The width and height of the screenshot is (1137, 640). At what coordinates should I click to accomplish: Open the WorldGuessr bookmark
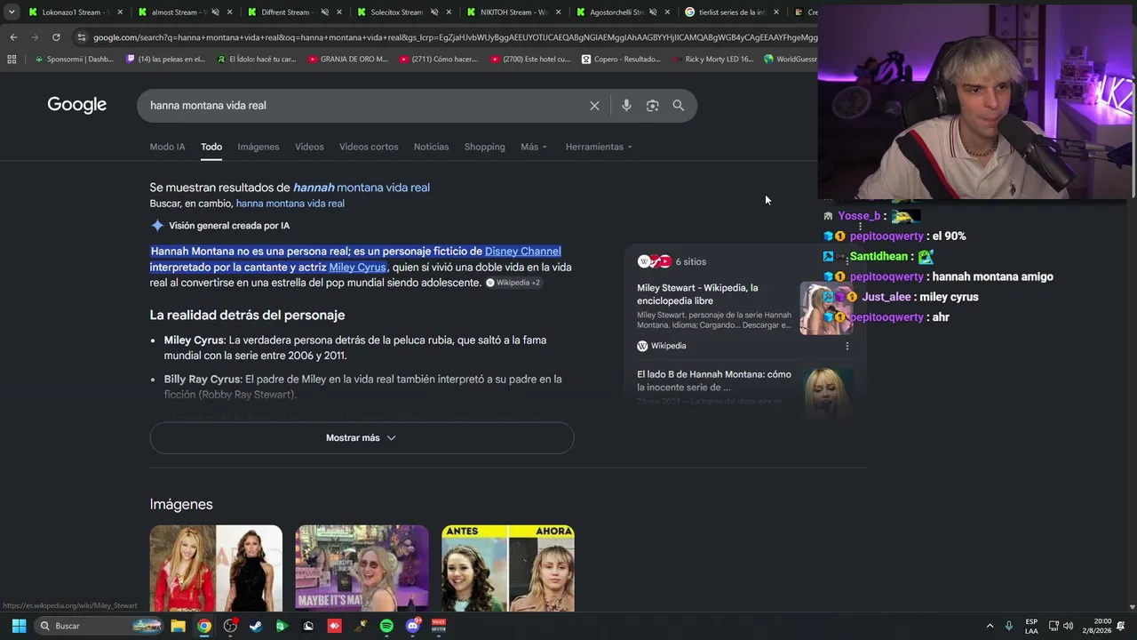[x=791, y=60]
